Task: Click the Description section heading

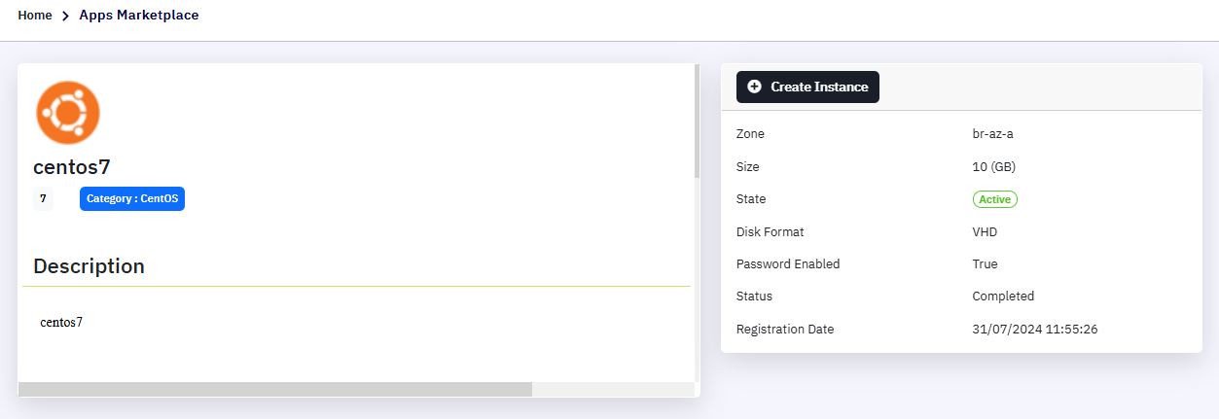Action: [89, 266]
